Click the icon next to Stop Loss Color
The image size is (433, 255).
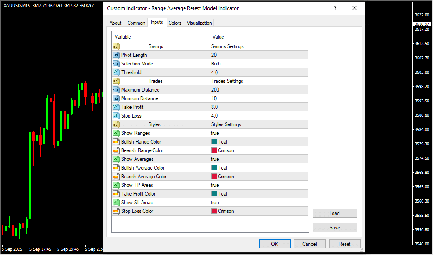tap(116, 211)
